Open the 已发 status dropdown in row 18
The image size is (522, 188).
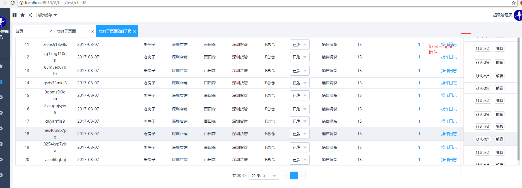coord(300,134)
